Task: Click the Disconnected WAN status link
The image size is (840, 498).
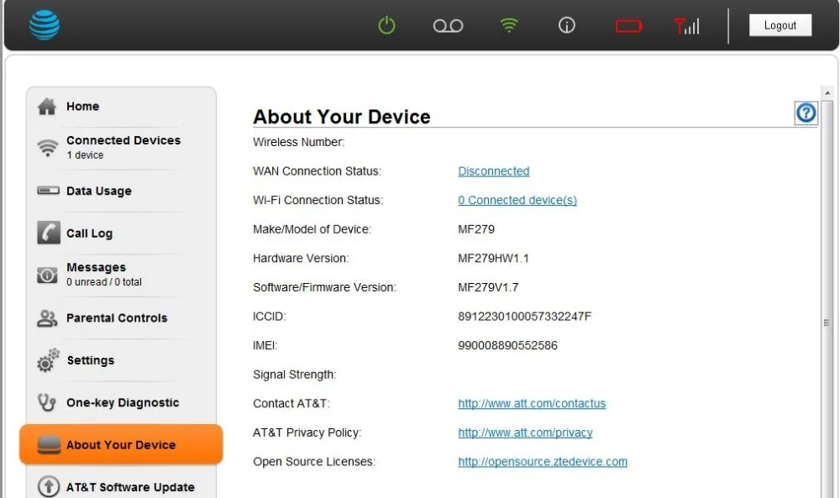Action: pos(493,171)
